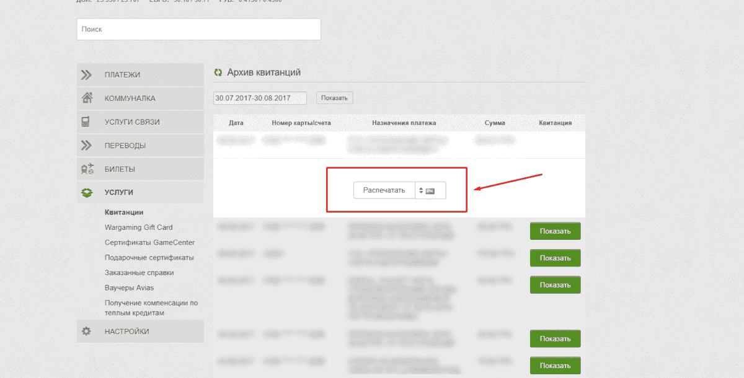Click the Билеты train and plane icon

pyautogui.click(x=87, y=169)
